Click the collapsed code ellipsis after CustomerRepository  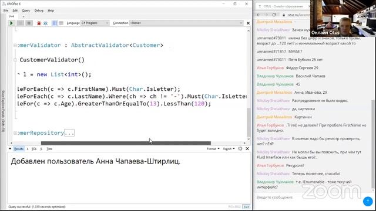pyautogui.click(x=69, y=133)
